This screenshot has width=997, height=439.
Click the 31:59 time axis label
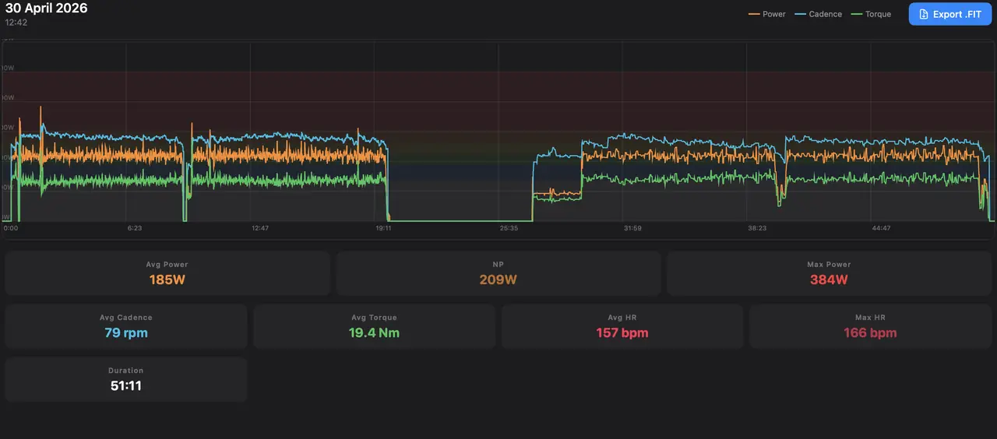tap(632, 229)
